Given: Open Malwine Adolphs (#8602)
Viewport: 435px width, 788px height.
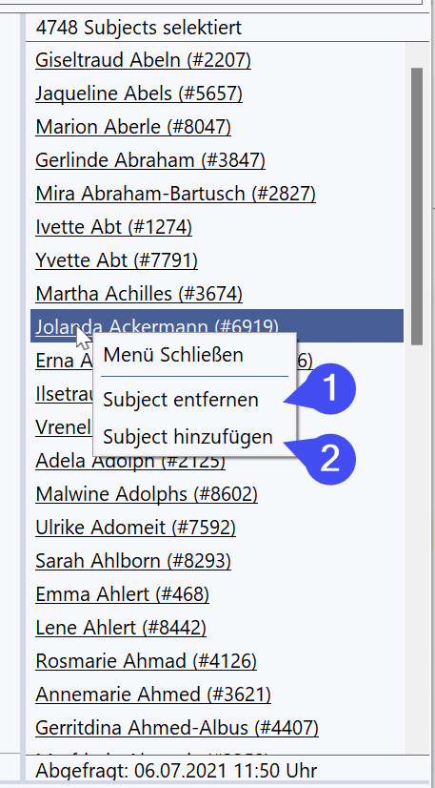Looking at the screenshot, I should (x=147, y=494).
